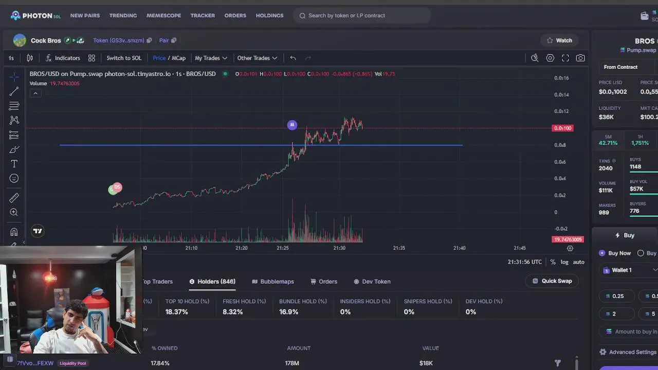
Task: Click the Quick Swap button
Action: 552,281
